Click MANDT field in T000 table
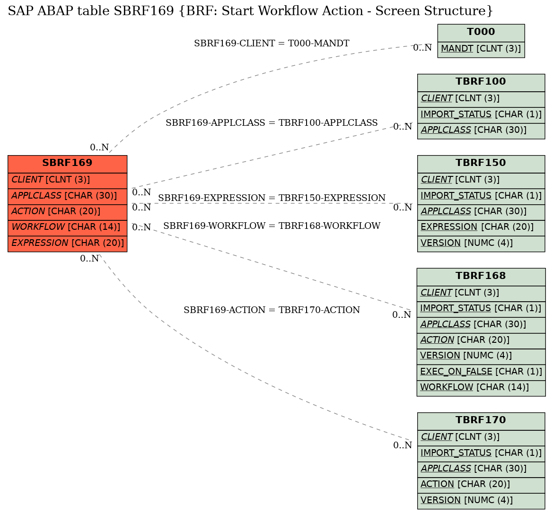Image resolution: width=553 pixels, height=514 pixels. (x=481, y=49)
